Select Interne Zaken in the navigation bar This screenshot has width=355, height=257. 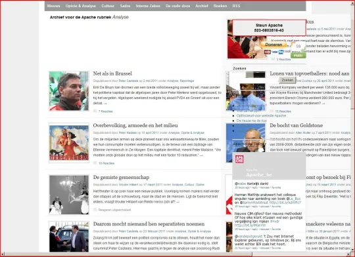coord(148,6)
